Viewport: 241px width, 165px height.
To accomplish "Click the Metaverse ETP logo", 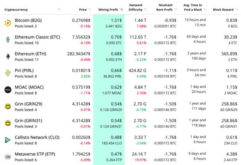I will click(8, 156).
